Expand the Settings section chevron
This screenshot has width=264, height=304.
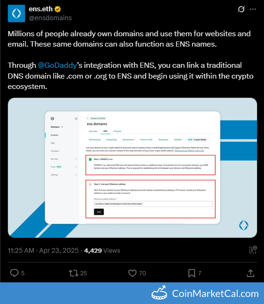coord(76,175)
